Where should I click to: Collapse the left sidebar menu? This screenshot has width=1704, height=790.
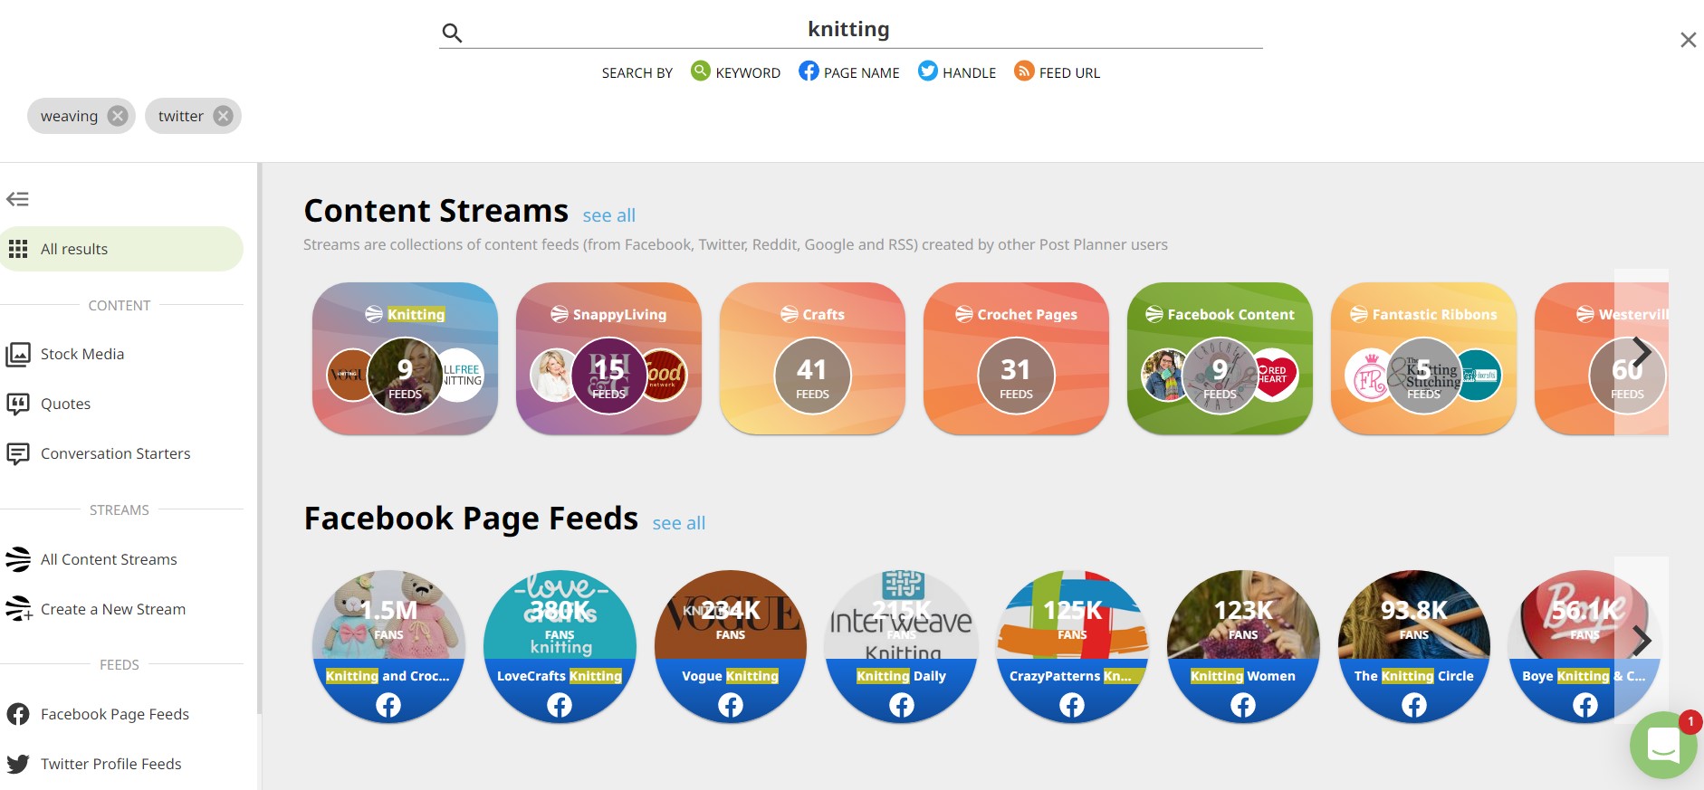tap(17, 199)
